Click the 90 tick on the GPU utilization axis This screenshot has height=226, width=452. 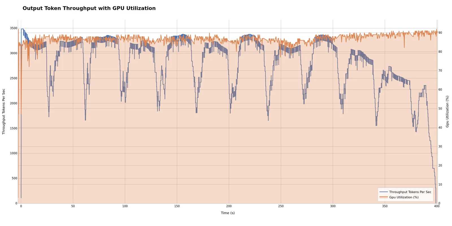click(x=440, y=33)
